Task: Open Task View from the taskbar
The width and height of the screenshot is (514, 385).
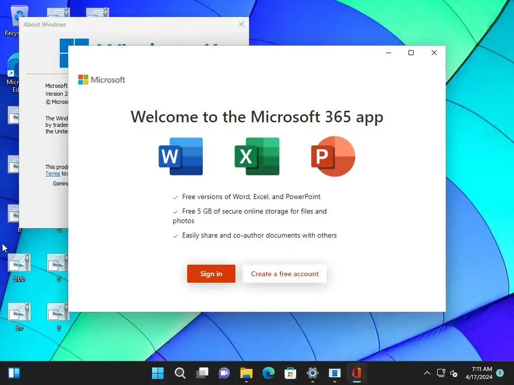Action: pos(202,373)
